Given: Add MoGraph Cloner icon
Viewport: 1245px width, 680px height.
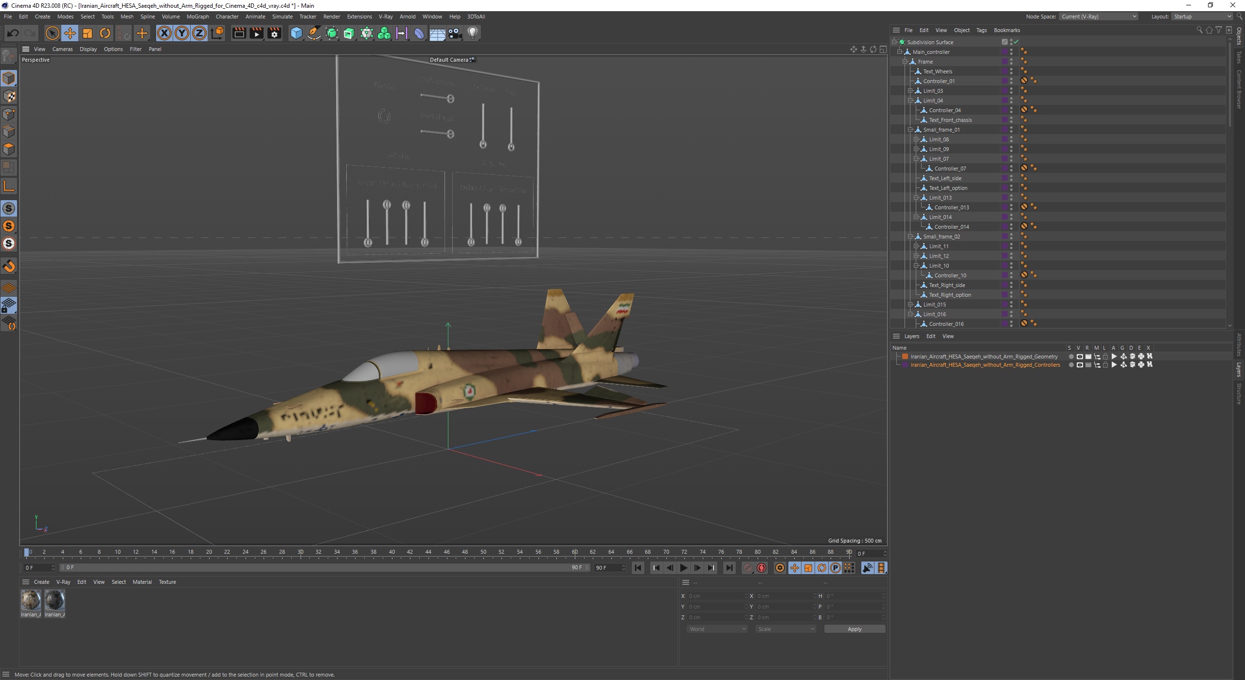Looking at the screenshot, I should point(367,33).
